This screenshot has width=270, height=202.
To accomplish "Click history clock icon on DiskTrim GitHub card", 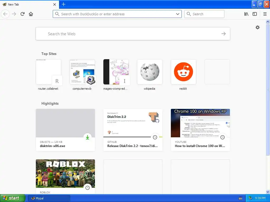I will (x=155, y=137).
